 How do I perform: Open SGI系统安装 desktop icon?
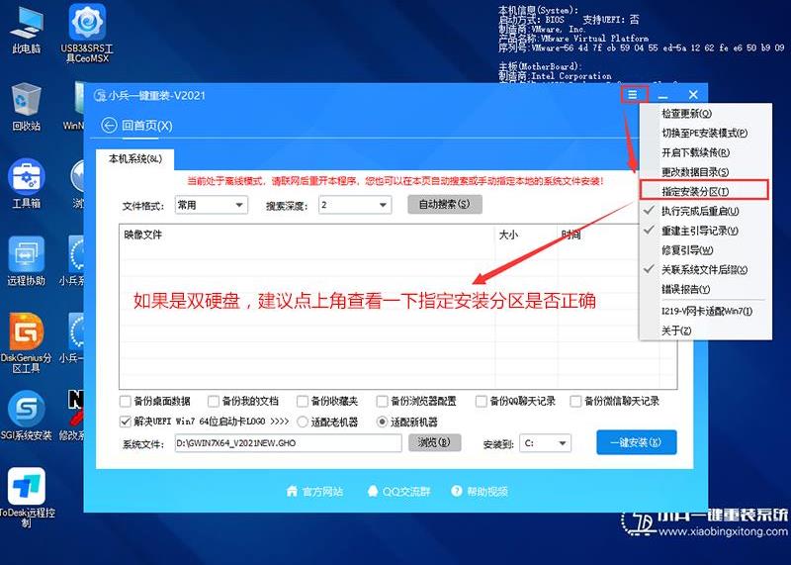[x=26, y=416]
